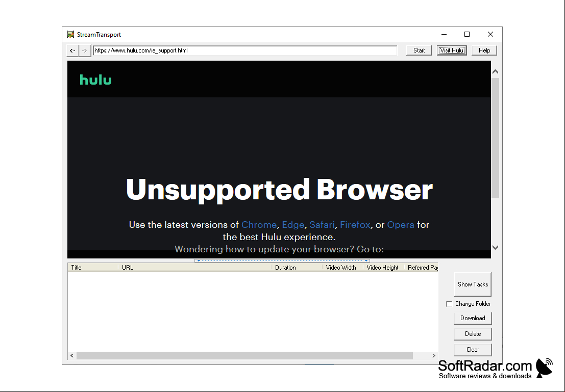565x392 pixels.
Task: Open the Chrome link
Action: pos(259,225)
